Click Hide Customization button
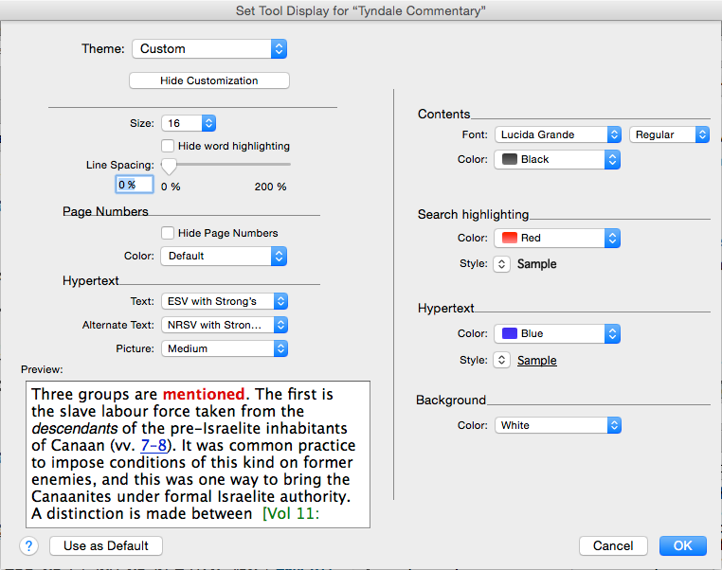This screenshot has width=722, height=570. (x=208, y=80)
